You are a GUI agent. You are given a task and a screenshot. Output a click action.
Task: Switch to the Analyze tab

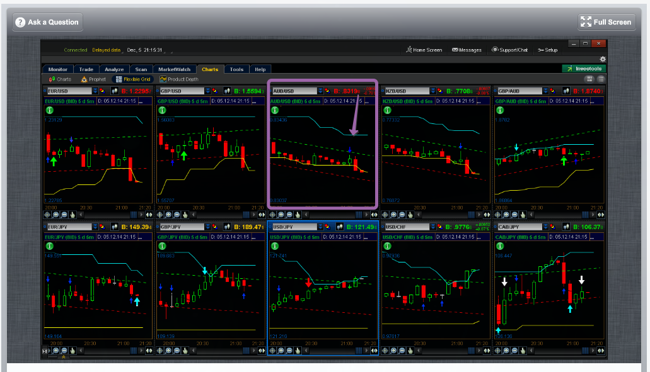[x=114, y=69]
